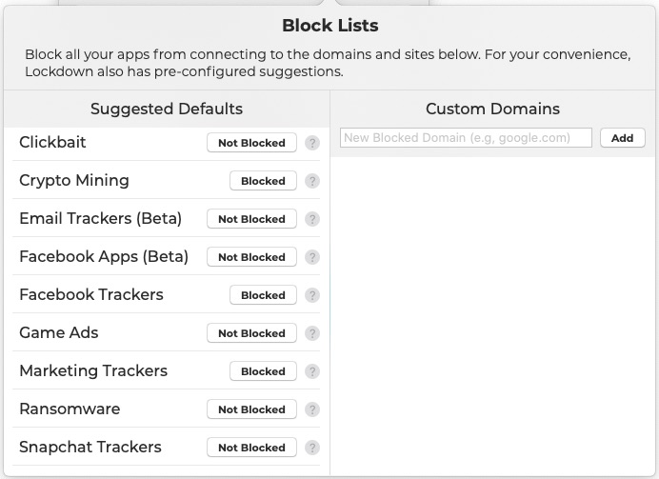Block the Game Ads list
The image size is (659, 479).
(x=251, y=333)
